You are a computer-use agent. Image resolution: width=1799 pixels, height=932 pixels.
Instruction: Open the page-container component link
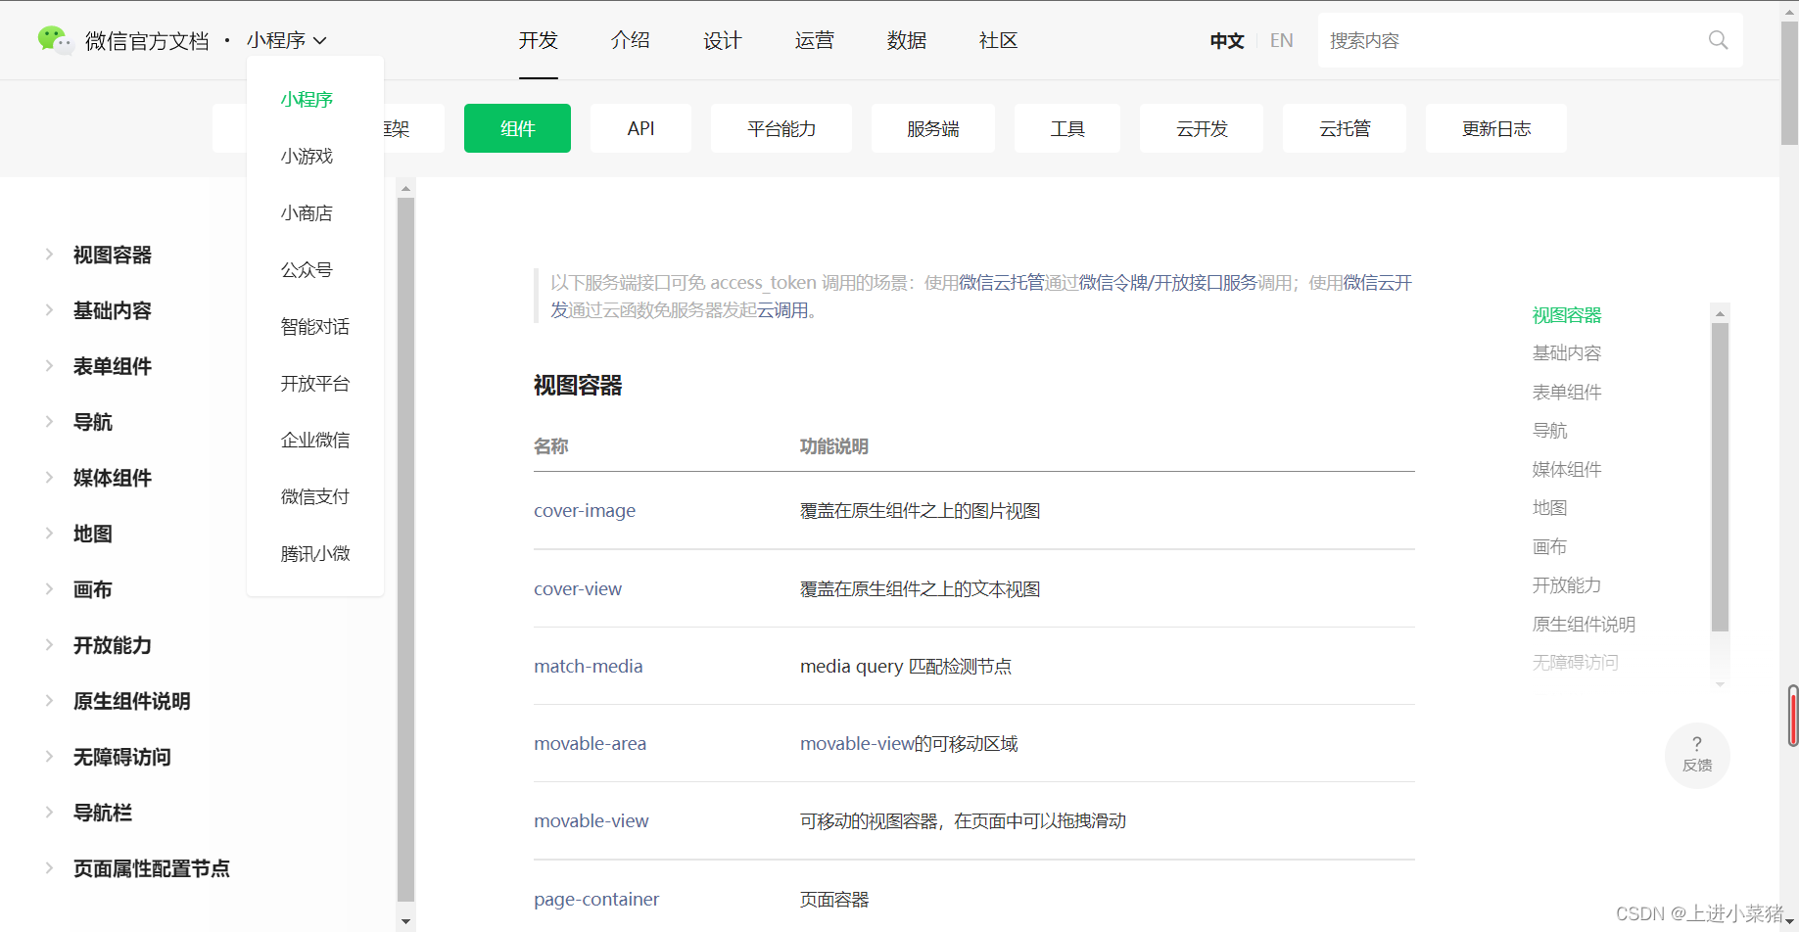coord(596,899)
